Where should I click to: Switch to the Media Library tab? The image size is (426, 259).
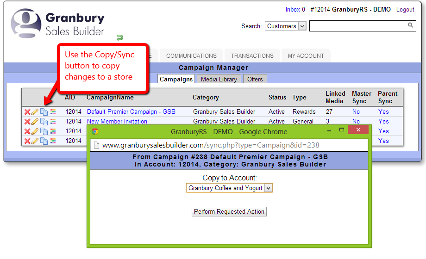pyautogui.click(x=219, y=79)
